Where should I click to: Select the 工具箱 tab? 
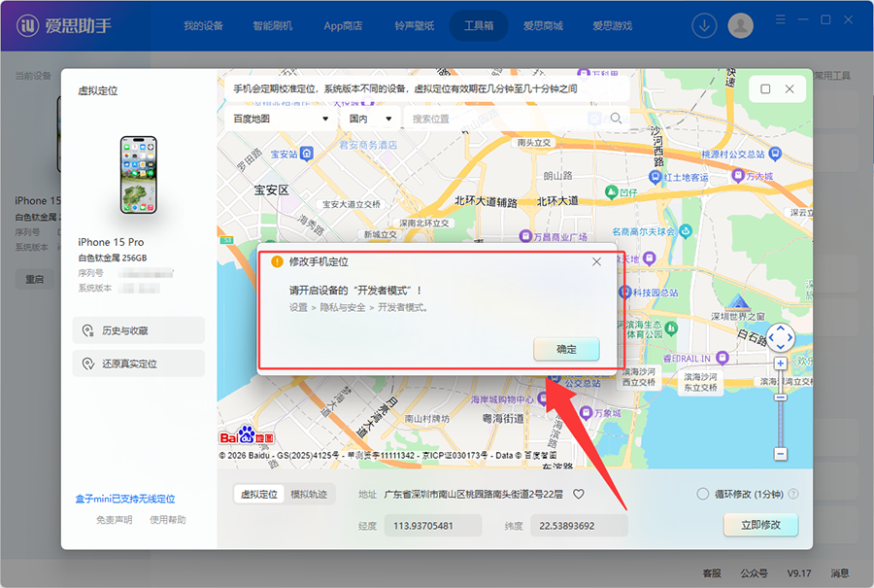479,25
